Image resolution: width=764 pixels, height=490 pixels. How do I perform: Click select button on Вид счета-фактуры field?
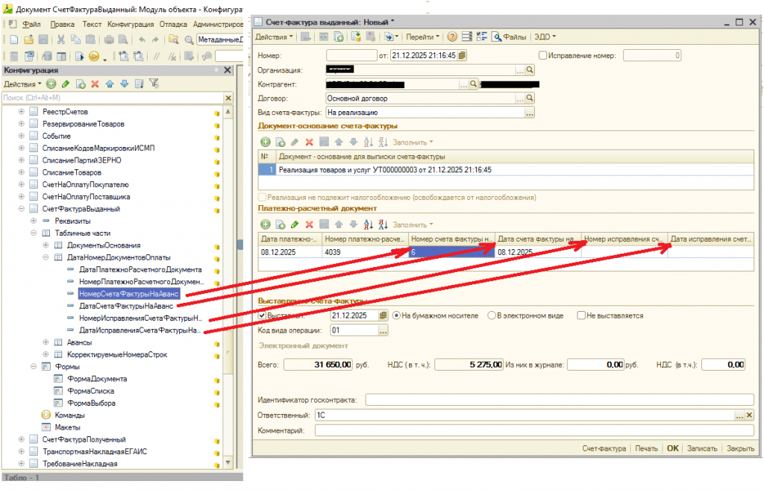point(530,113)
